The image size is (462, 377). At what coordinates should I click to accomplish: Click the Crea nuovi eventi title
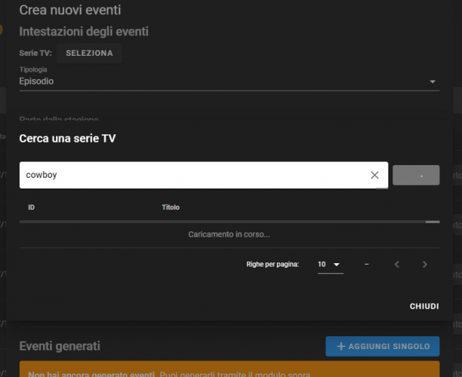coord(70,10)
